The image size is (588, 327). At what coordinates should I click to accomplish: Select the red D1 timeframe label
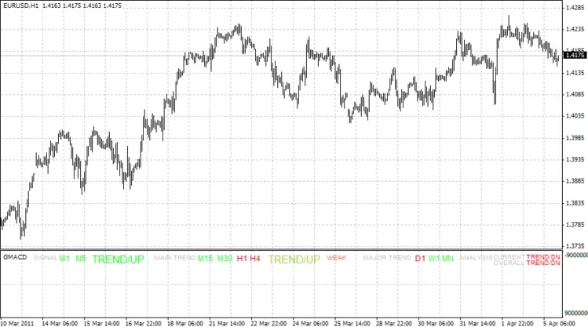(420, 258)
